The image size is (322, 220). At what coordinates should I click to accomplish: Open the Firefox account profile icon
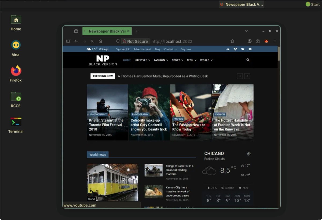click(x=250, y=41)
